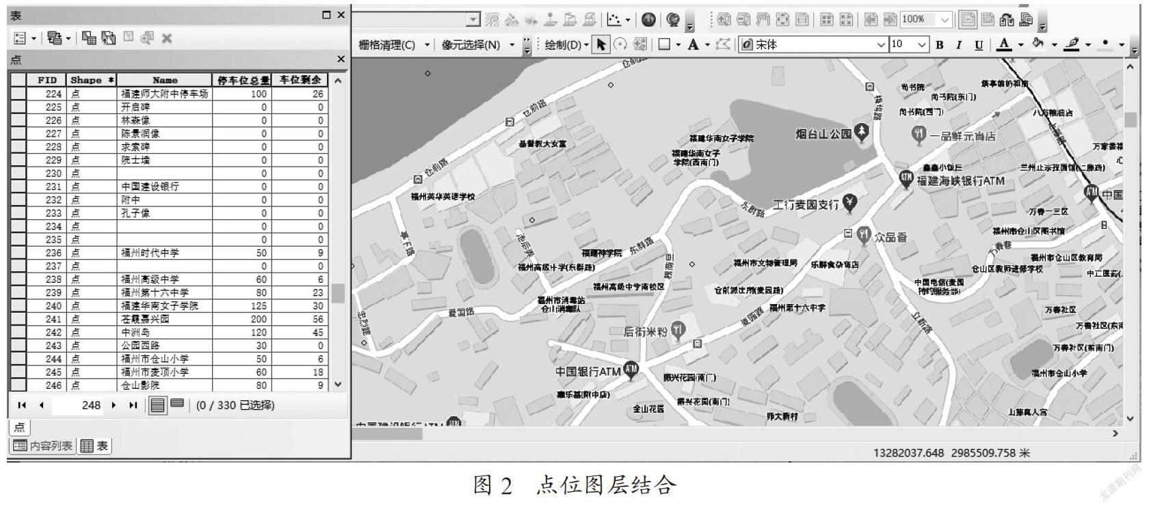Click the Line Color pen swatch
The image size is (1149, 509).
1072,44
